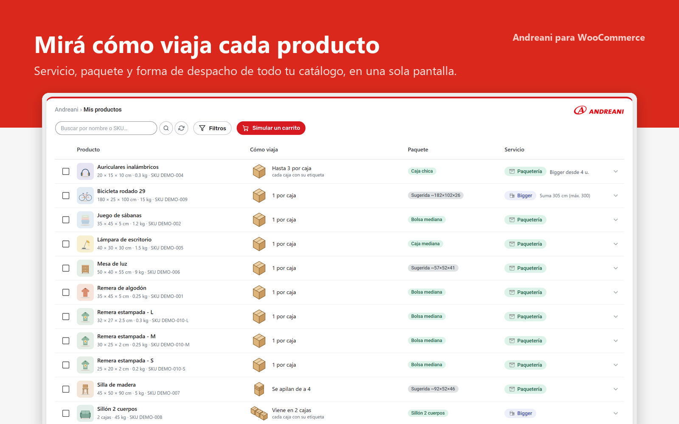The height and width of the screenshot is (424, 679).
Task: Click the Bigger service badge for Bicicleta rodado 29
Action: (520, 195)
